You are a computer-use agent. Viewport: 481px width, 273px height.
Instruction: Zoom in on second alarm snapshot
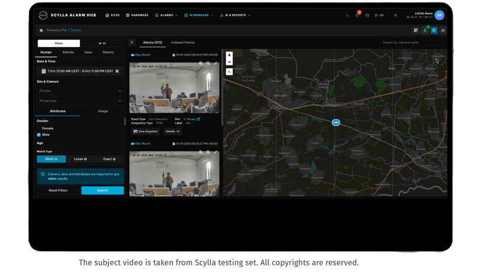[201, 152]
